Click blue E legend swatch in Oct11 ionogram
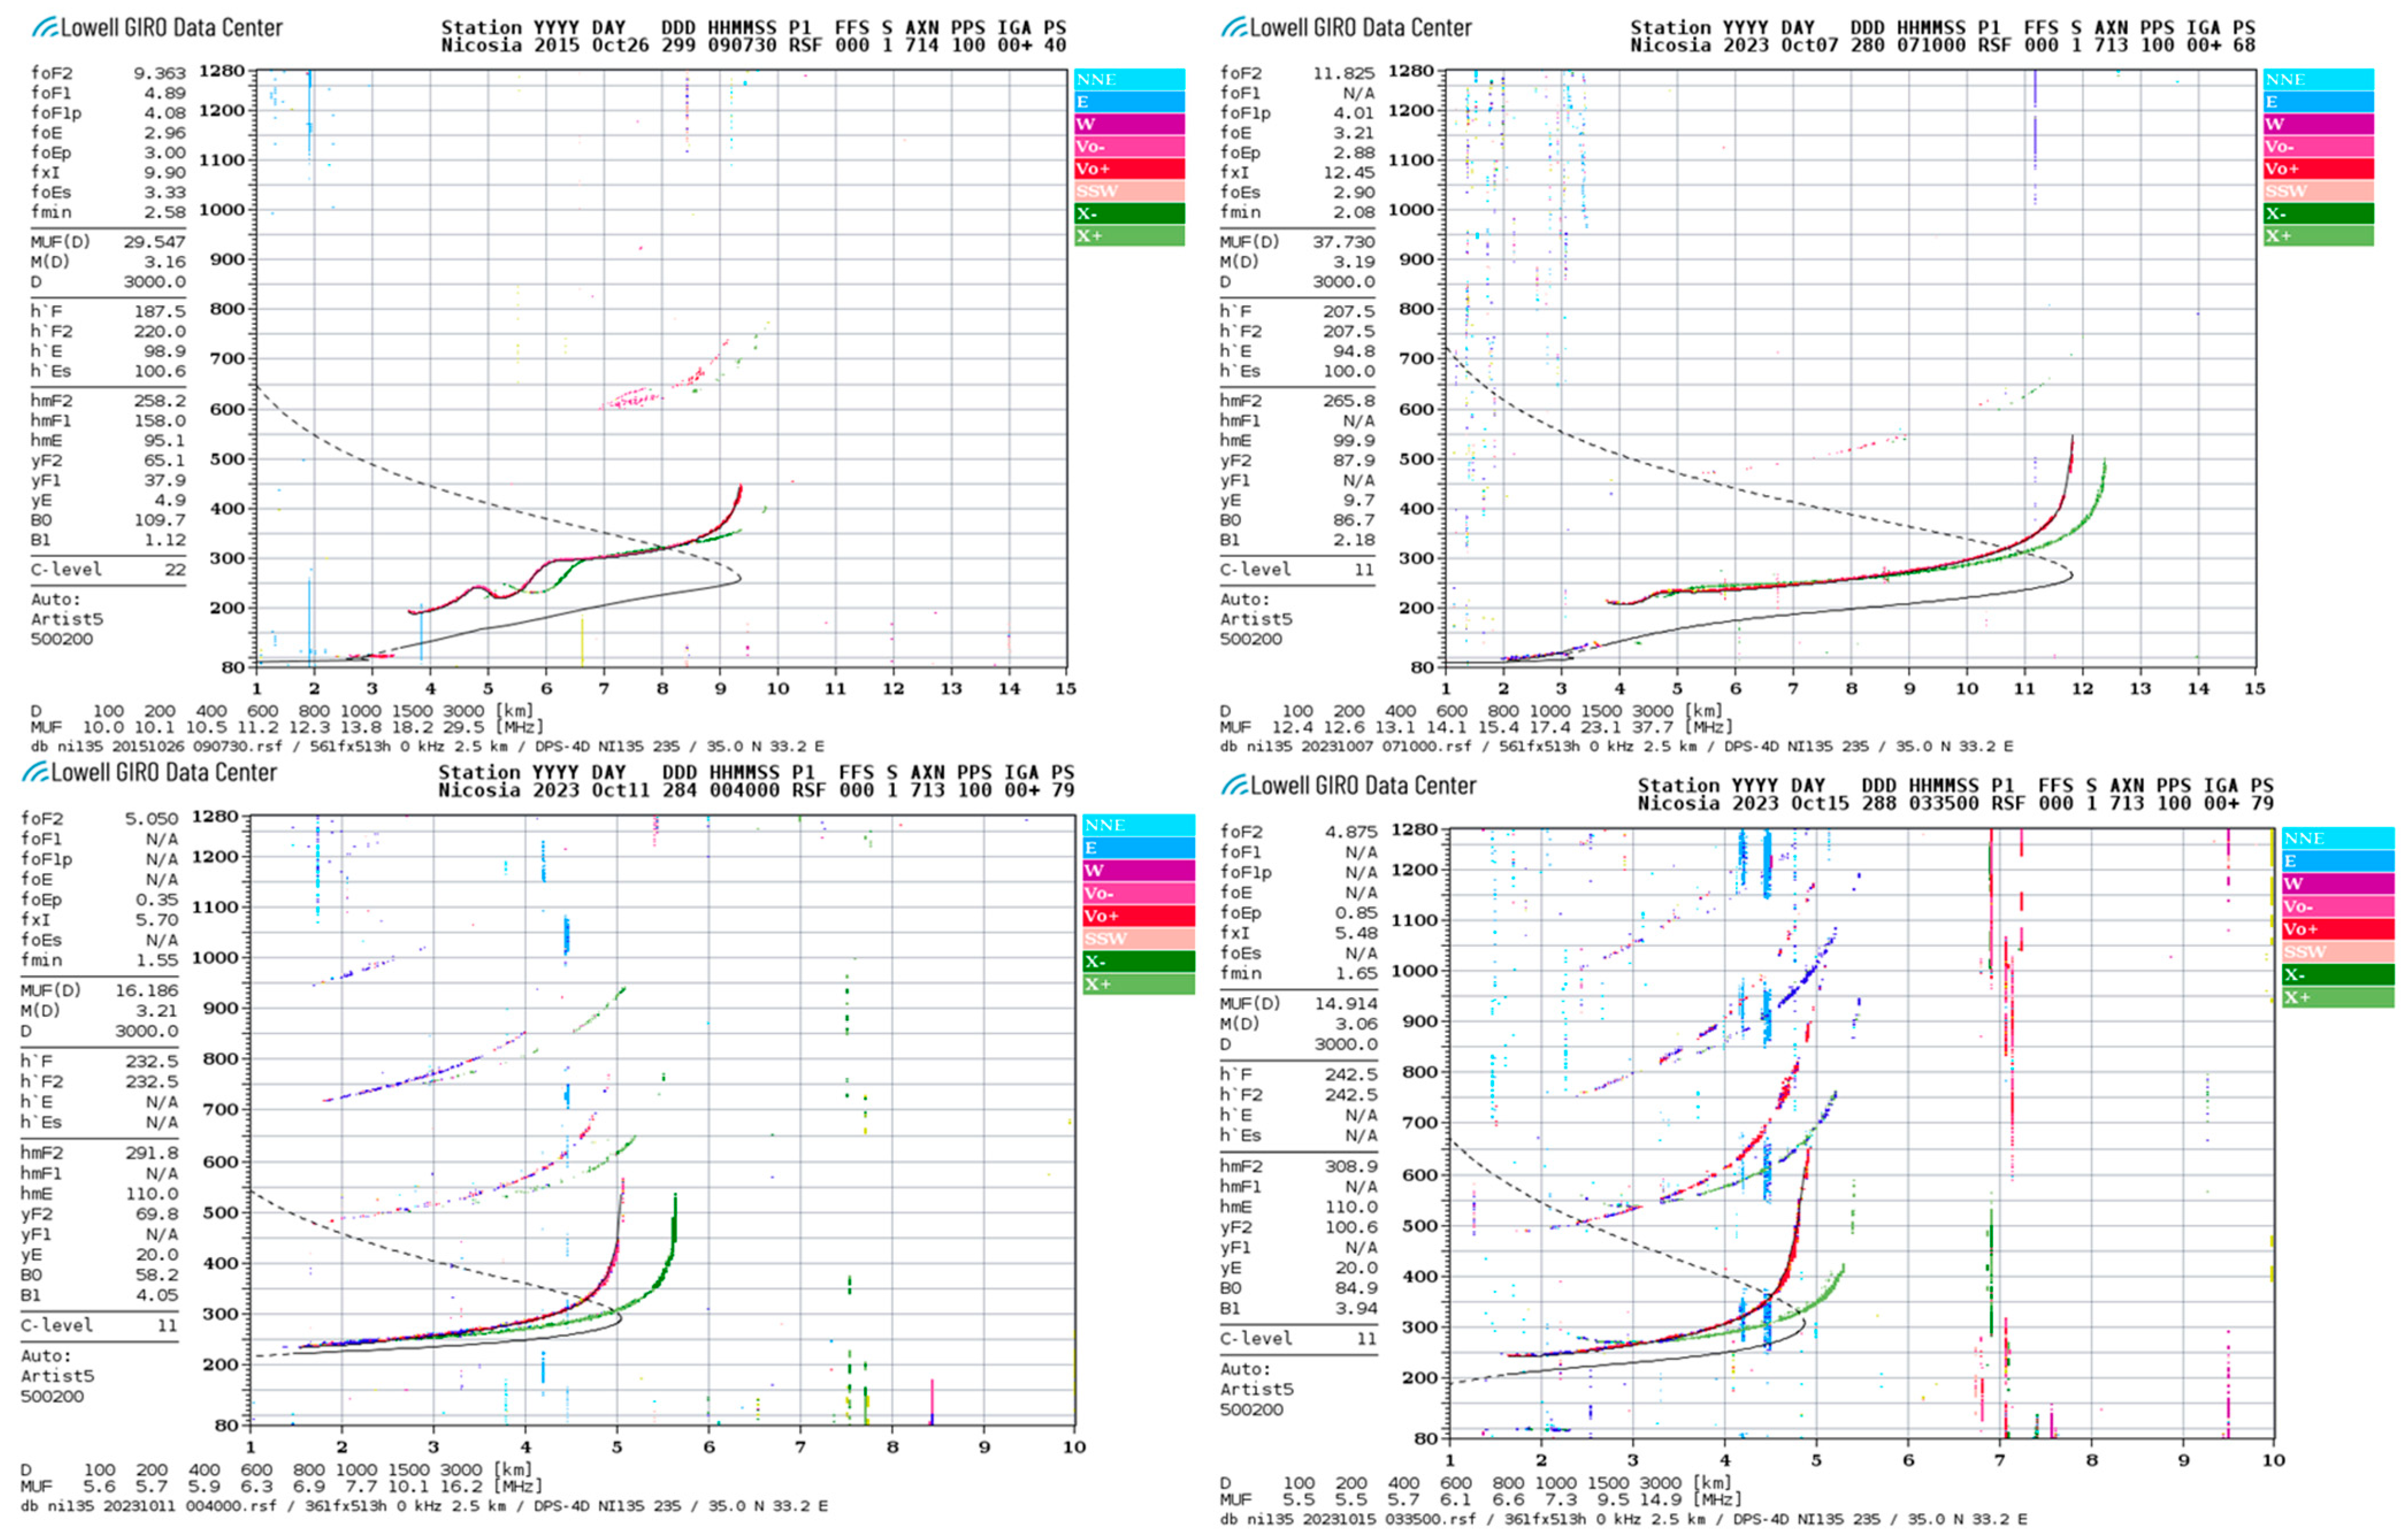2408x1539 pixels. coord(1138,848)
